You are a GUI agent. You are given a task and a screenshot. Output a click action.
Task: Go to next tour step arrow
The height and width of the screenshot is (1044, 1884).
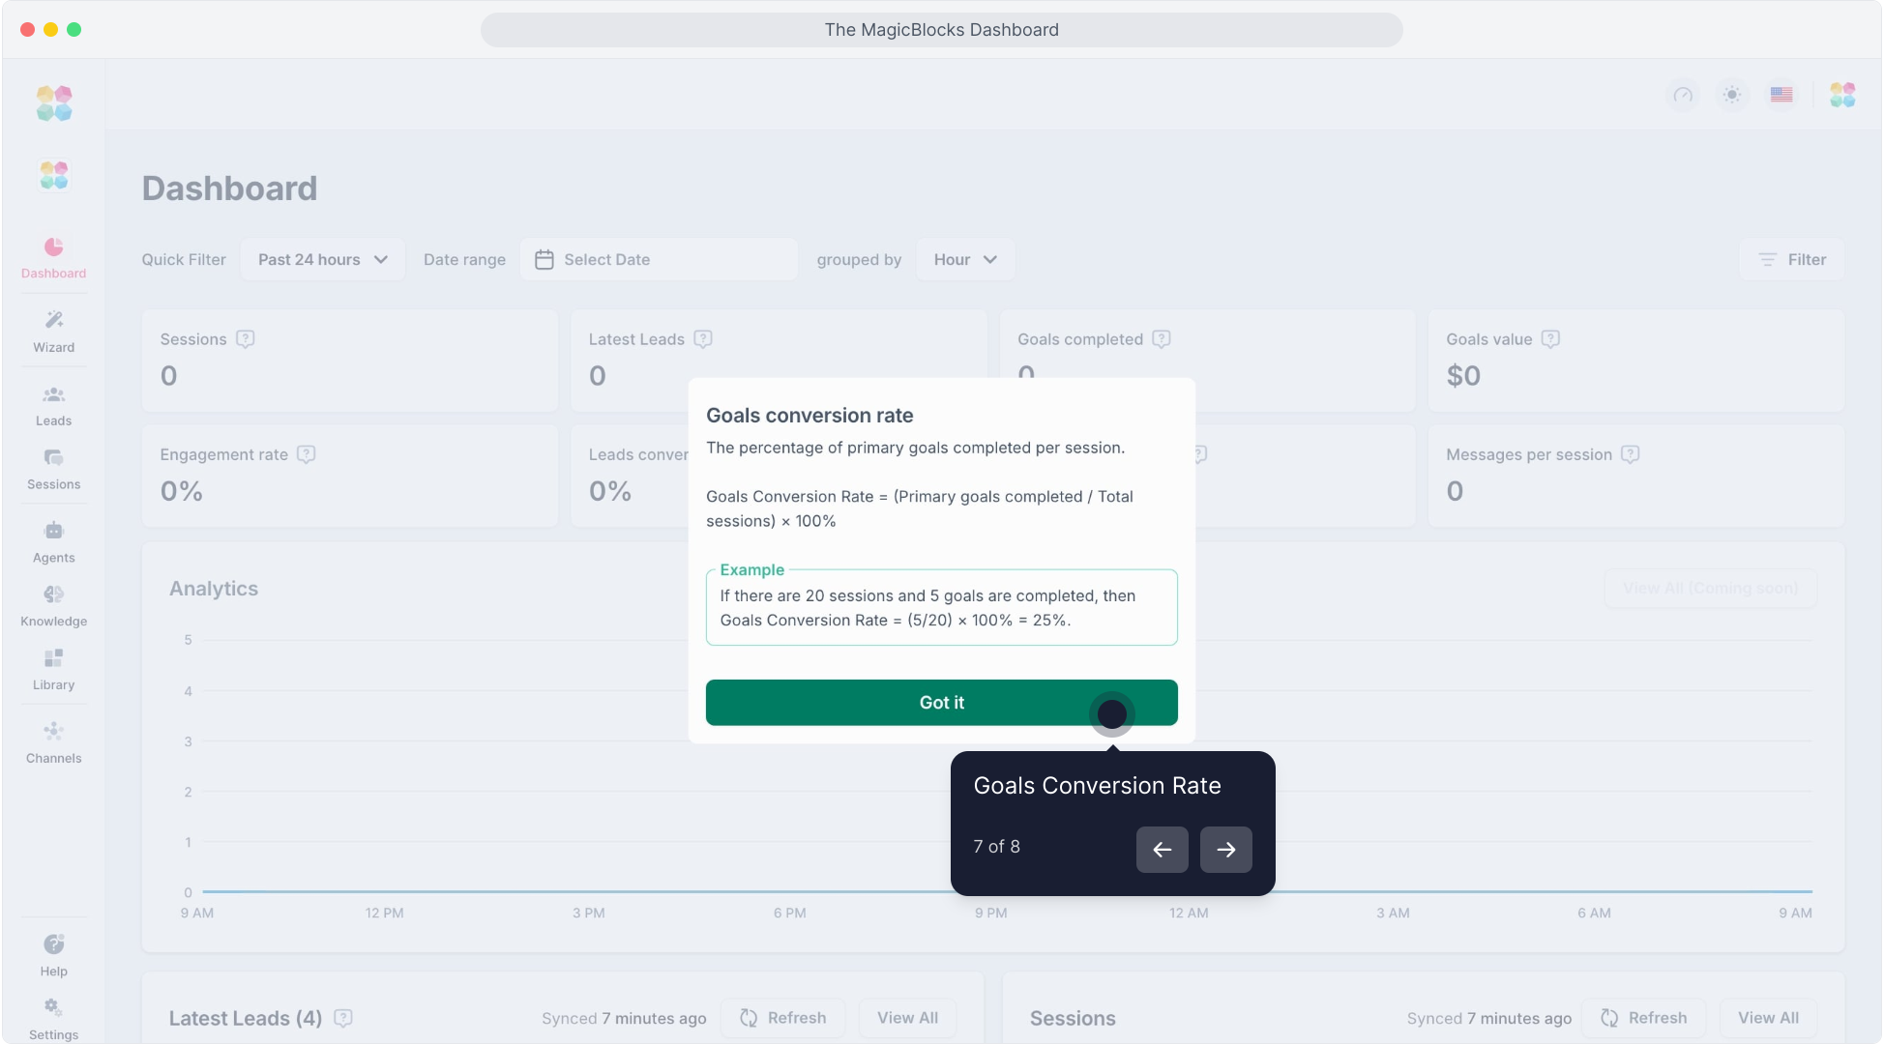coord(1225,850)
